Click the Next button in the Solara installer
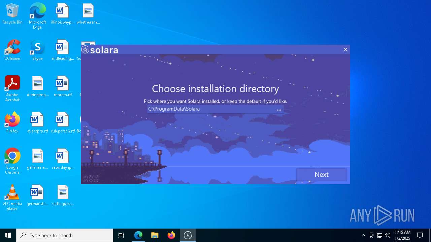The height and width of the screenshot is (242, 431). click(x=322, y=174)
